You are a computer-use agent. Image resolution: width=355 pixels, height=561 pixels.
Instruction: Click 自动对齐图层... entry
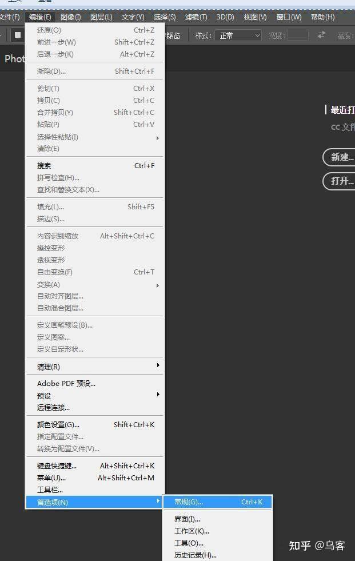click(x=95, y=296)
